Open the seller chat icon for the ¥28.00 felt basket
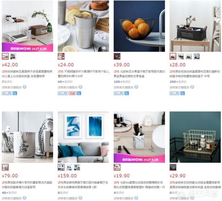 pyautogui.click(x=192, y=87)
